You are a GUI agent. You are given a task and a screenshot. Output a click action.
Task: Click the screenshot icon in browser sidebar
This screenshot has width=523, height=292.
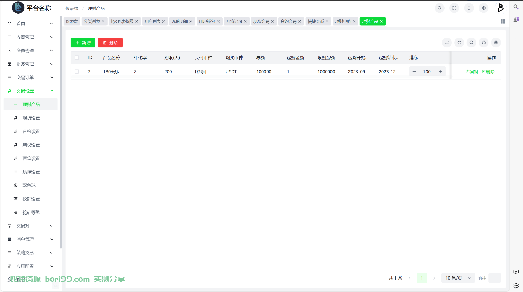click(x=516, y=272)
